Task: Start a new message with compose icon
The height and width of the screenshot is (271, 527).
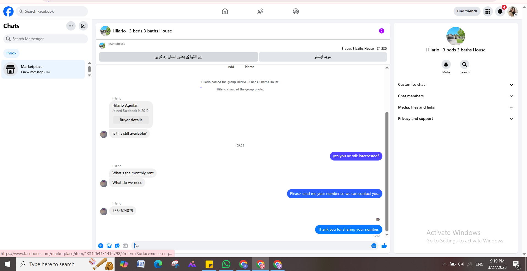Action: tap(83, 26)
